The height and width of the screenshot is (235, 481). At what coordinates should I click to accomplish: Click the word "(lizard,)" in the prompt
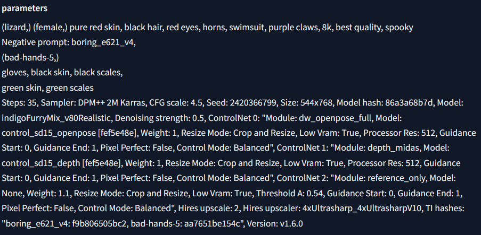click(x=17, y=28)
